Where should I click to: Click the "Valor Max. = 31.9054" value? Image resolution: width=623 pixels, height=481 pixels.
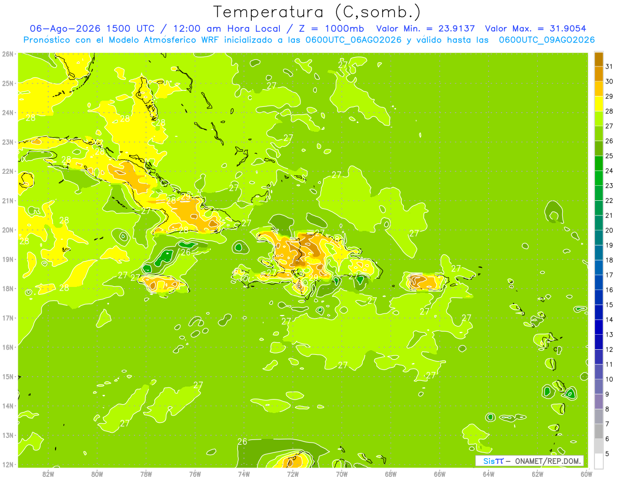click(535, 29)
